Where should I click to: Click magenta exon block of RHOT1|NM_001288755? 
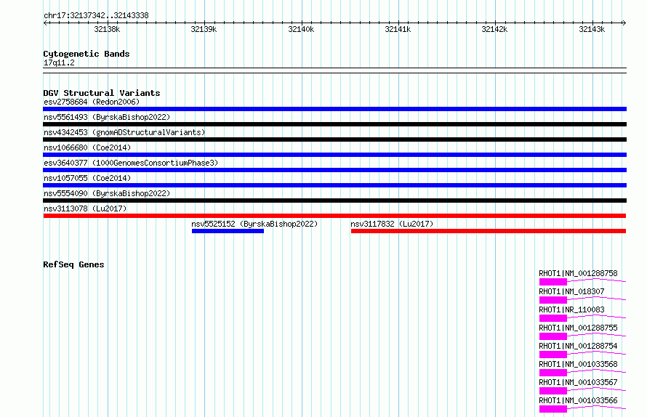click(x=553, y=336)
